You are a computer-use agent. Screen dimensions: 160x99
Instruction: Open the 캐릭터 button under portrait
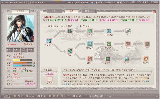coord(17,50)
